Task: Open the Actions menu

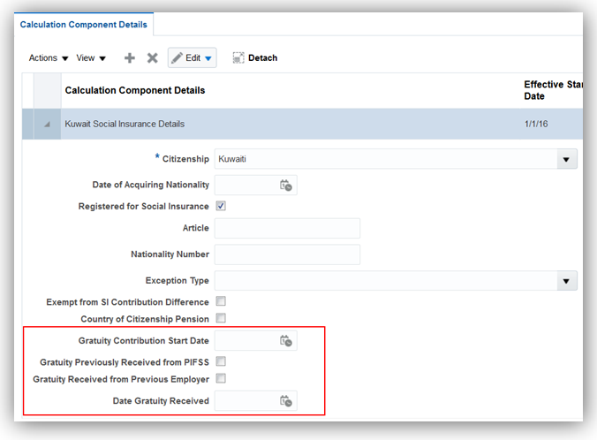Action: click(x=49, y=58)
